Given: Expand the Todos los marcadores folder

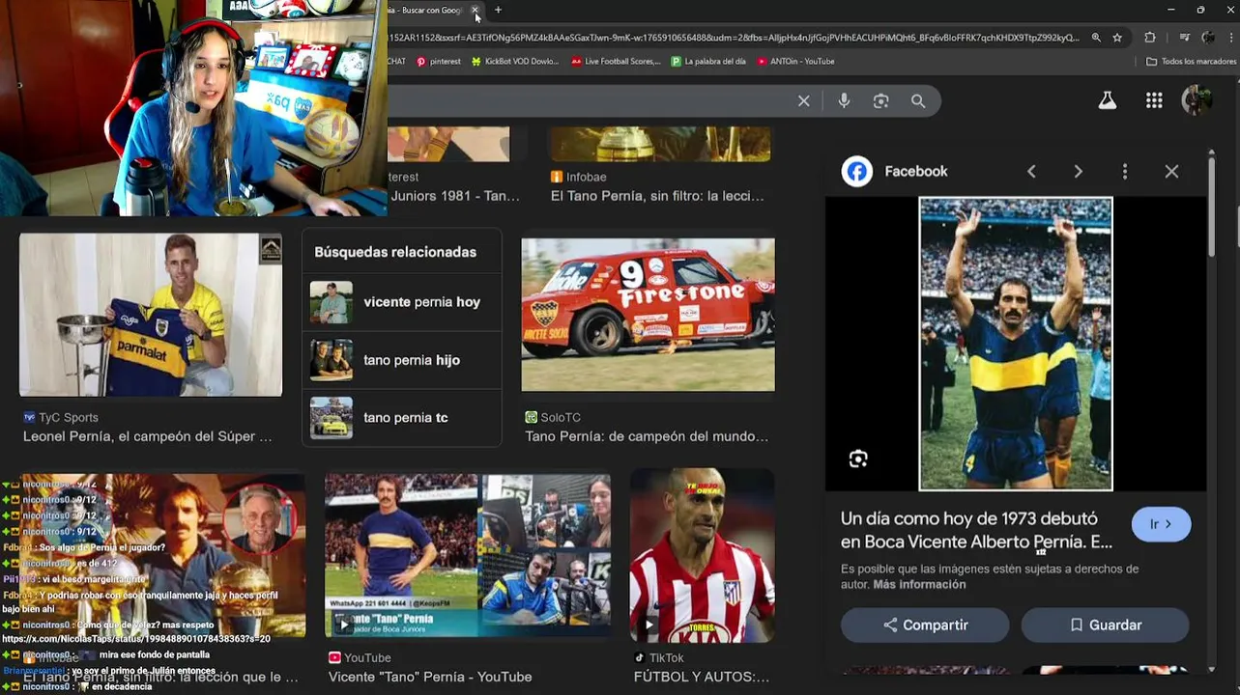Looking at the screenshot, I should (1191, 61).
